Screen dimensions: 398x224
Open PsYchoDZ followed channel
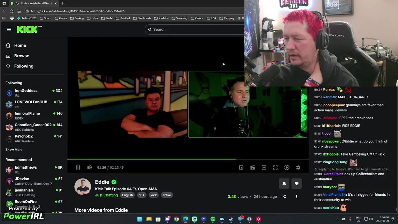34,138
